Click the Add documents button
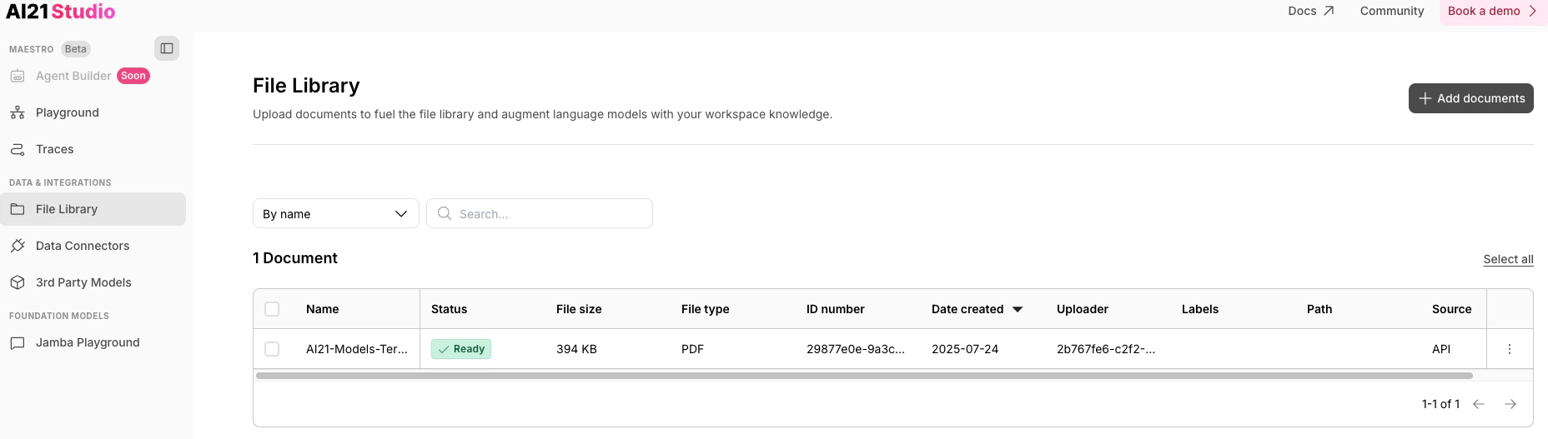This screenshot has width=1548, height=439. pos(1470,98)
